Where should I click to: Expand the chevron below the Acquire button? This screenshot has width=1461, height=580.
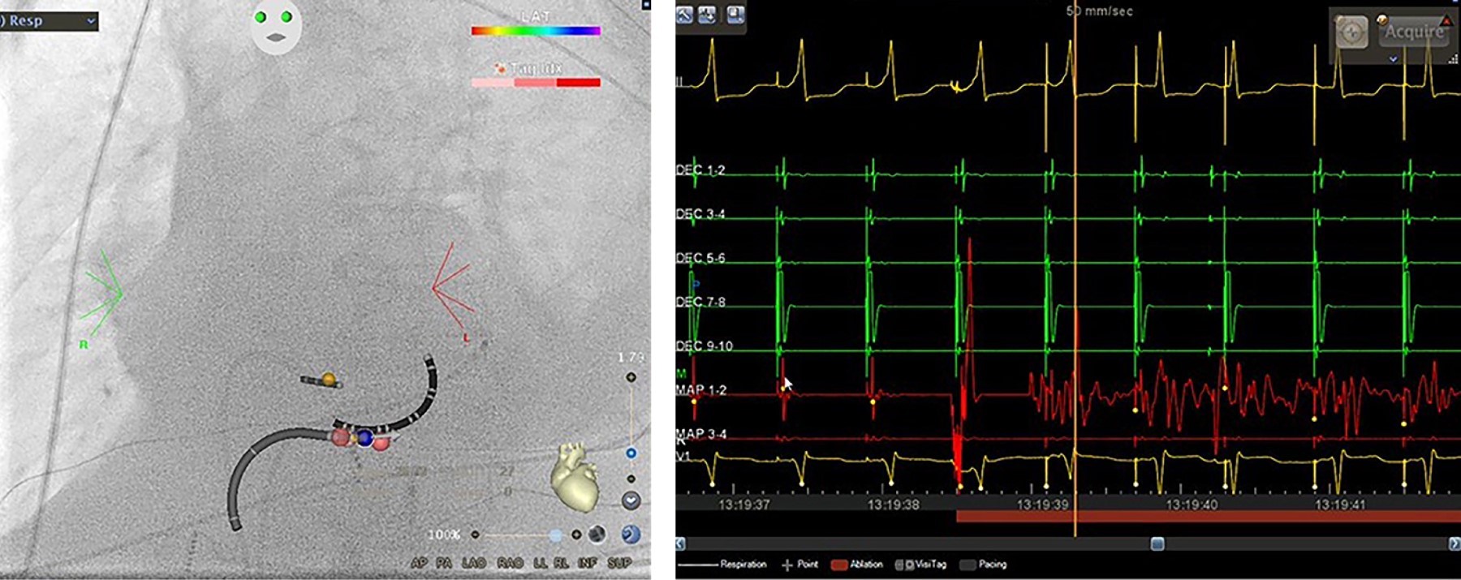click(x=1393, y=59)
